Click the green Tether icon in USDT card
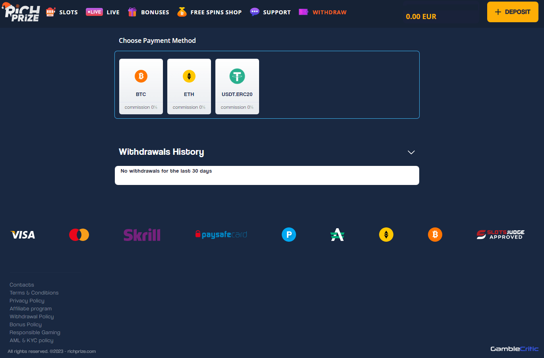 (237, 76)
